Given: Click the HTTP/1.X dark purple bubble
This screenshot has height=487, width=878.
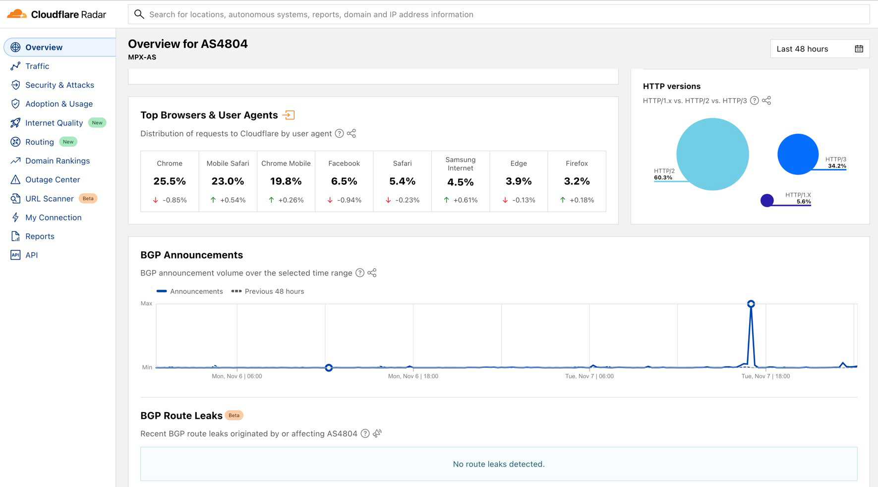Looking at the screenshot, I should pyautogui.click(x=767, y=200).
